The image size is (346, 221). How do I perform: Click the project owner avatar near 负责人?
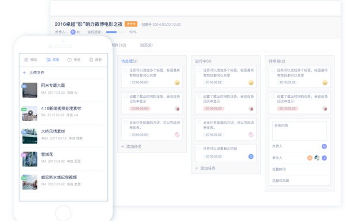73,32
